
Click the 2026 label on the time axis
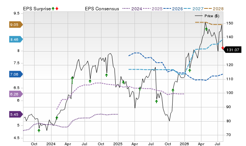(184, 144)
